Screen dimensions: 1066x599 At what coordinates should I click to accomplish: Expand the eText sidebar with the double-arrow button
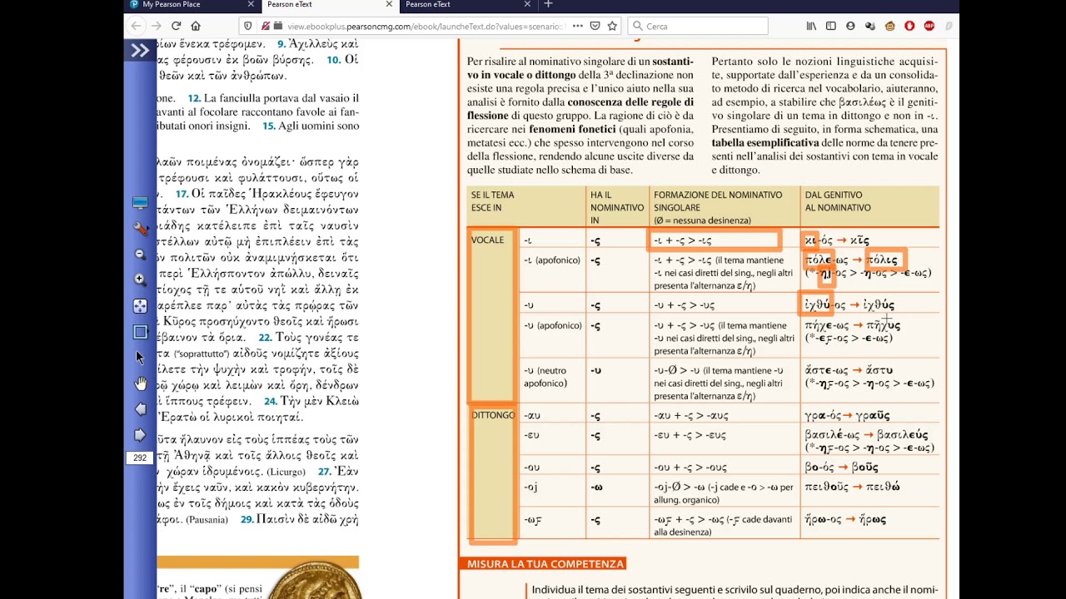coord(140,51)
